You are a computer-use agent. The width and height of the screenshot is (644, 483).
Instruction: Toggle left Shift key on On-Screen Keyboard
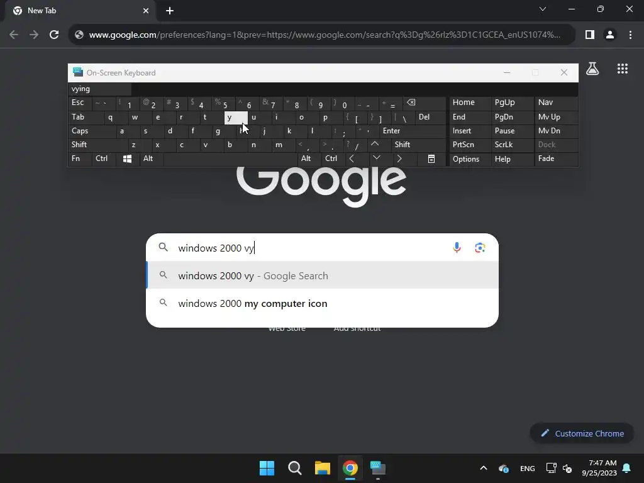pyautogui.click(x=97, y=145)
